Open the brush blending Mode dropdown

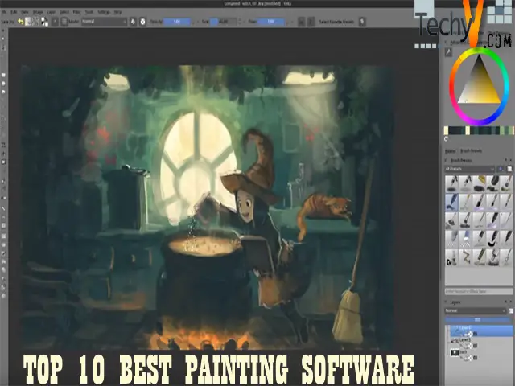point(104,22)
